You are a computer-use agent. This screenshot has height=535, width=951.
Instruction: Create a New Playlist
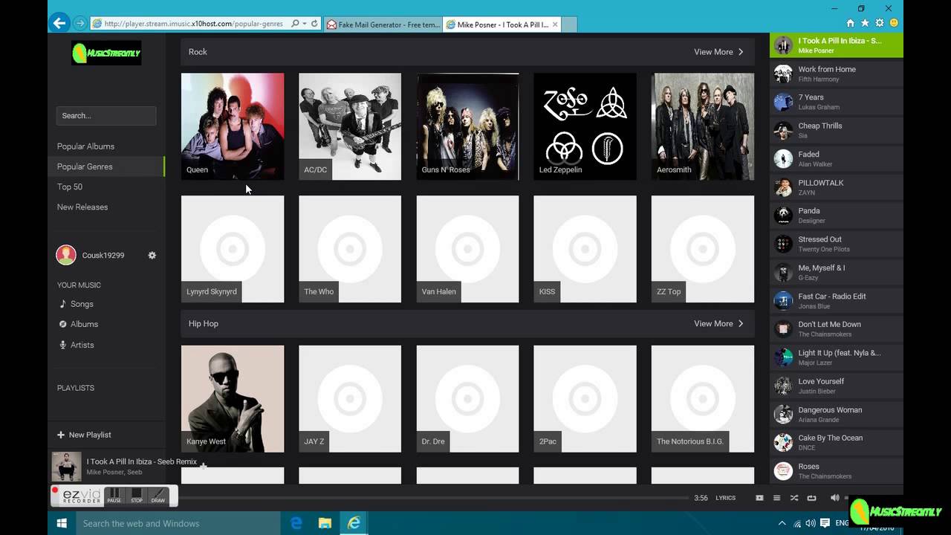[x=84, y=435]
